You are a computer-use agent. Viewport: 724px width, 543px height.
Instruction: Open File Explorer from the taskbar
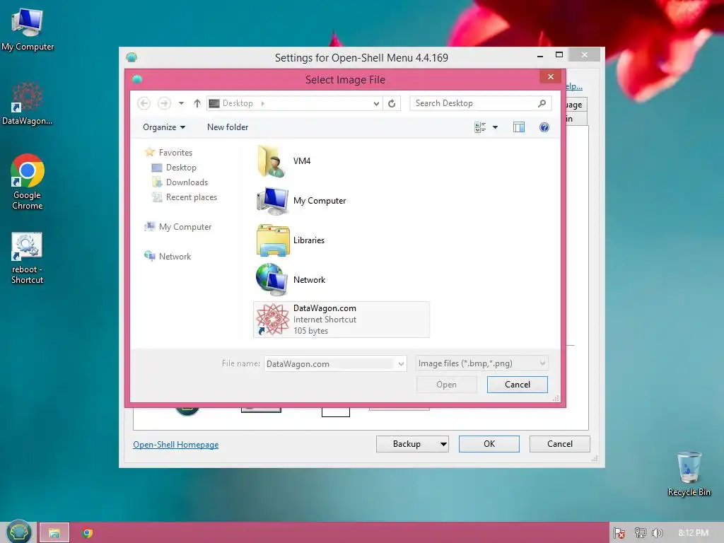tap(54, 533)
